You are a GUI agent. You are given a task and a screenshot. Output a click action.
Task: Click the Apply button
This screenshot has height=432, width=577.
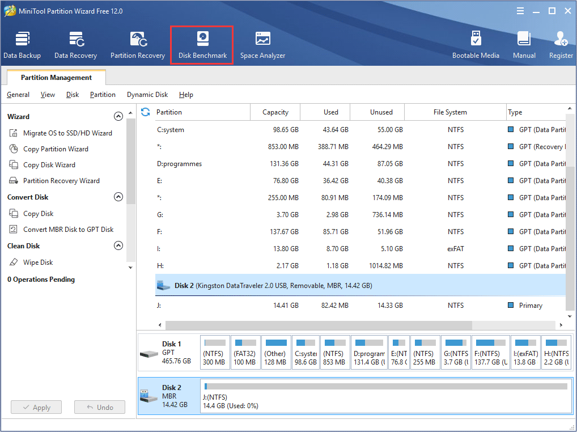click(x=36, y=407)
